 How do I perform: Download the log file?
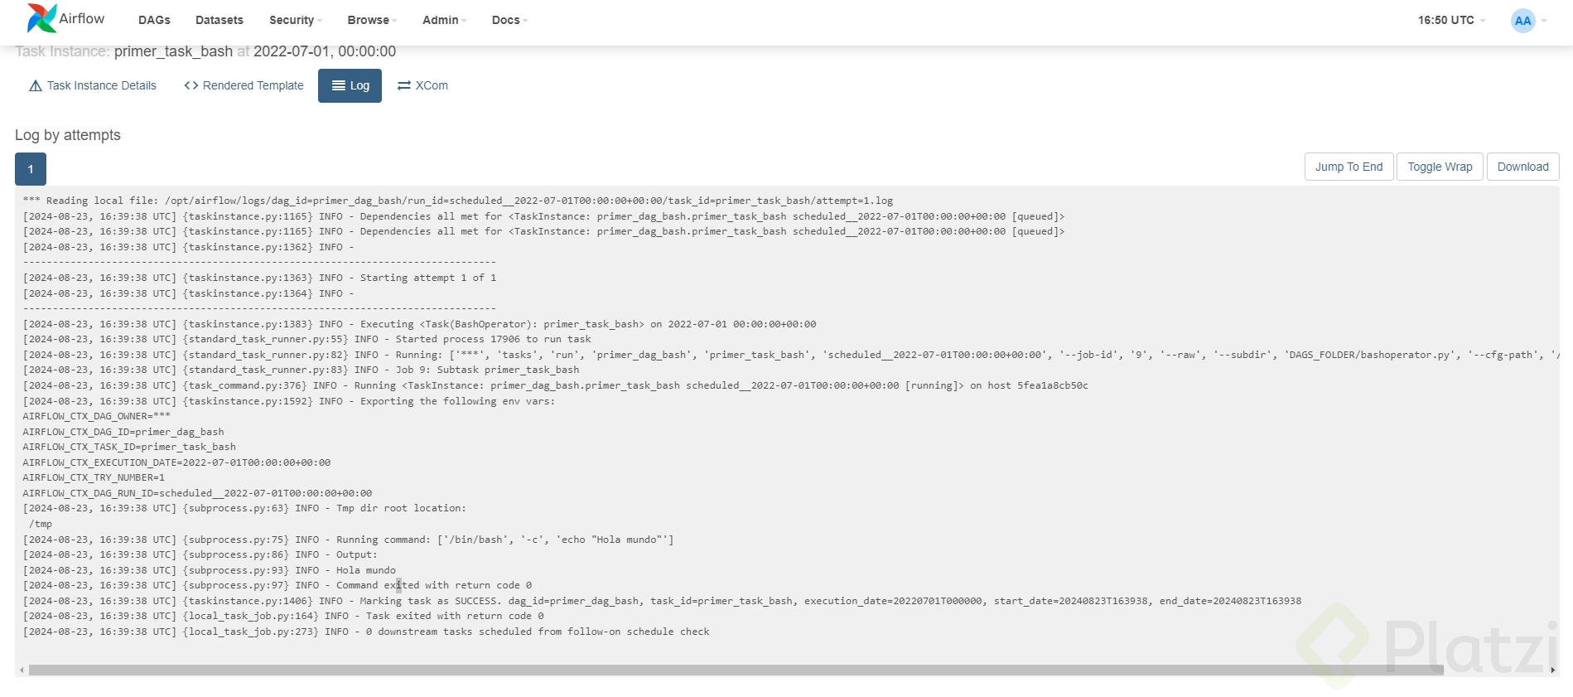pyautogui.click(x=1522, y=167)
